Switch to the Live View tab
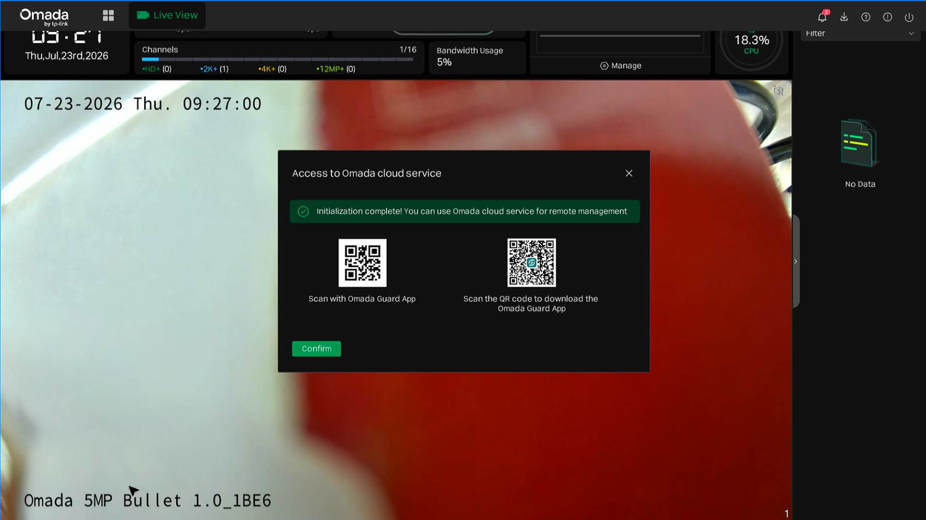 [x=167, y=15]
